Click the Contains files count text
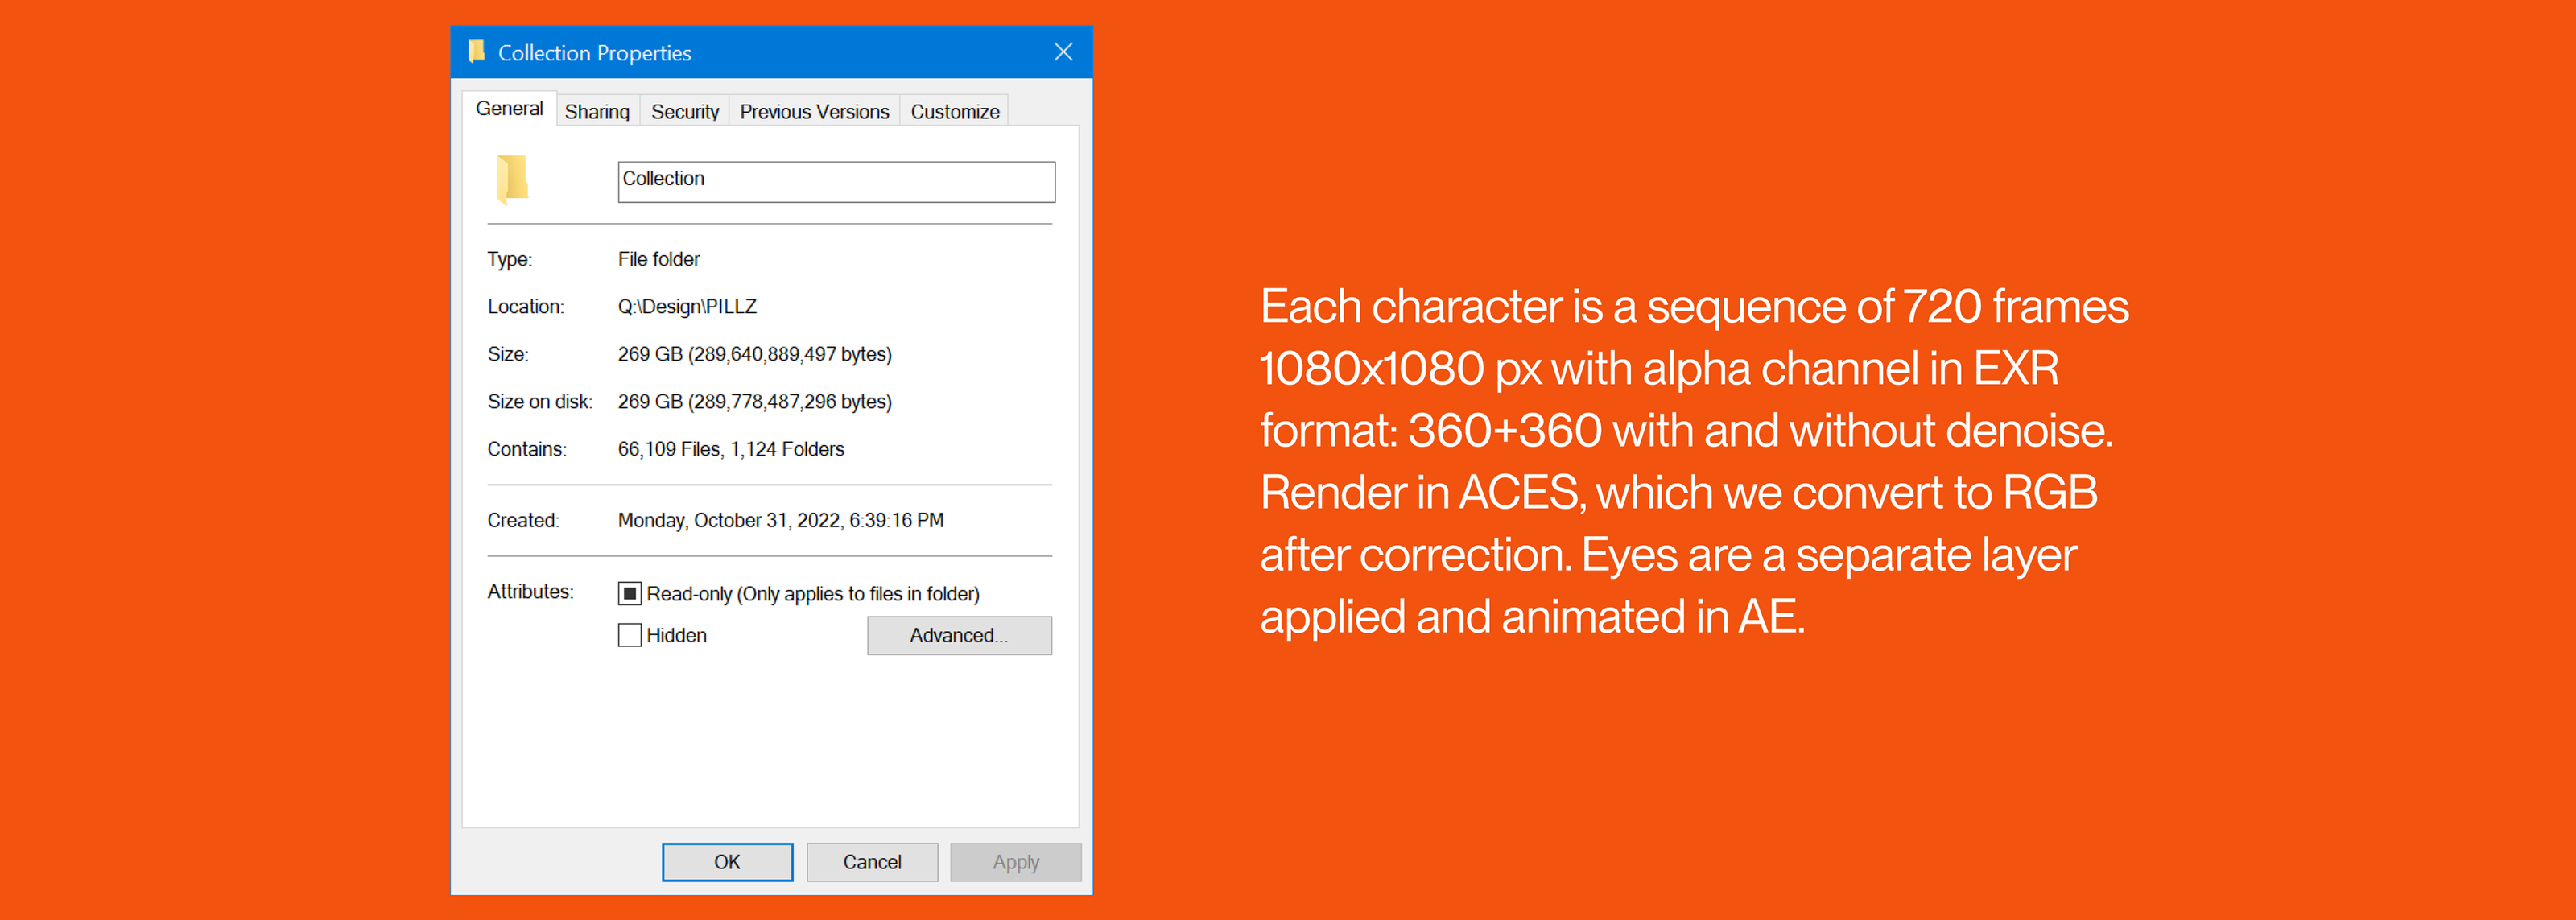This screenshot has width=2576, height=920. pos(730,449)
